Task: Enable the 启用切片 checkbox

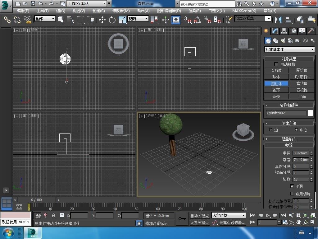Action: [x=292, y=194]
